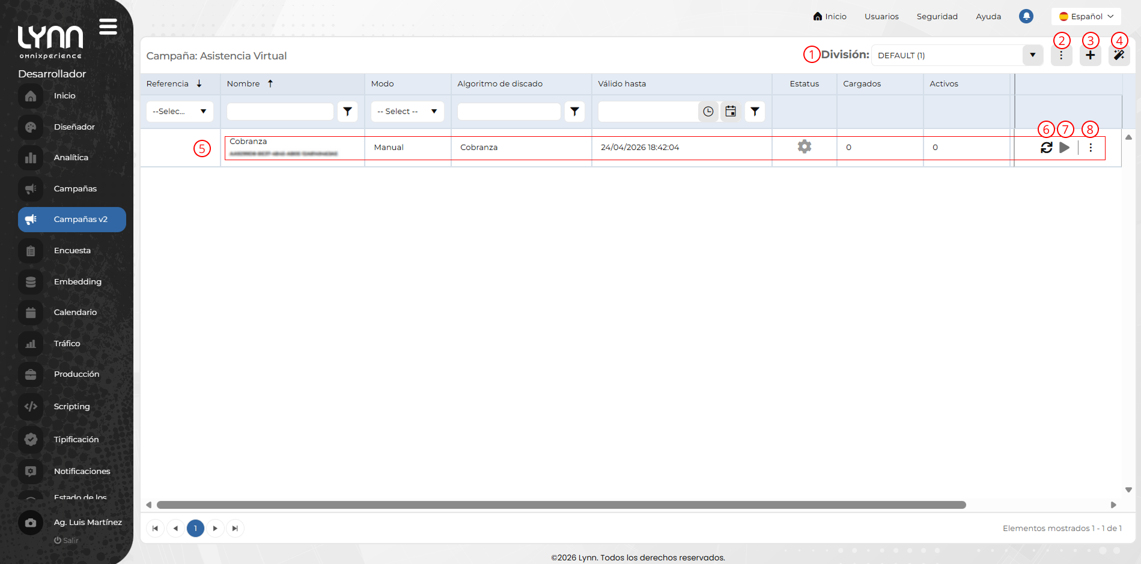The height and width of the screenshot is (564, 1141).
Task: Click the vertical scrollbar down arrow
Action: coord(1128,490)
